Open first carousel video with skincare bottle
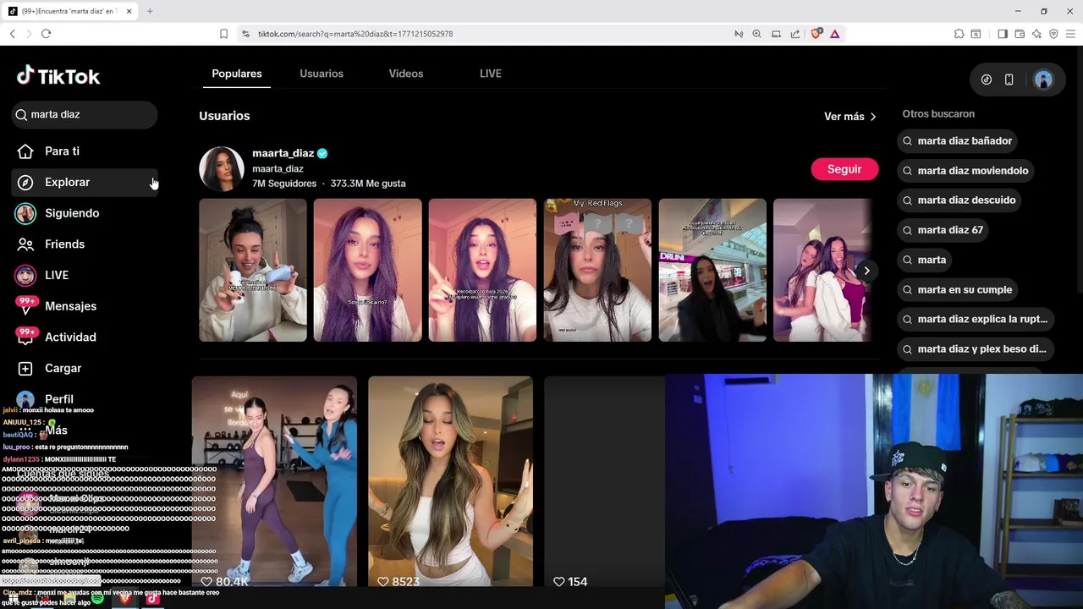Screen dimensions: 1083x609 pos(252,271)
